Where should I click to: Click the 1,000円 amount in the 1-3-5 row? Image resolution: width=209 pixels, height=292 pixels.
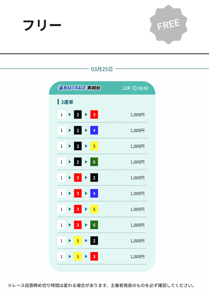coord(137,209)
